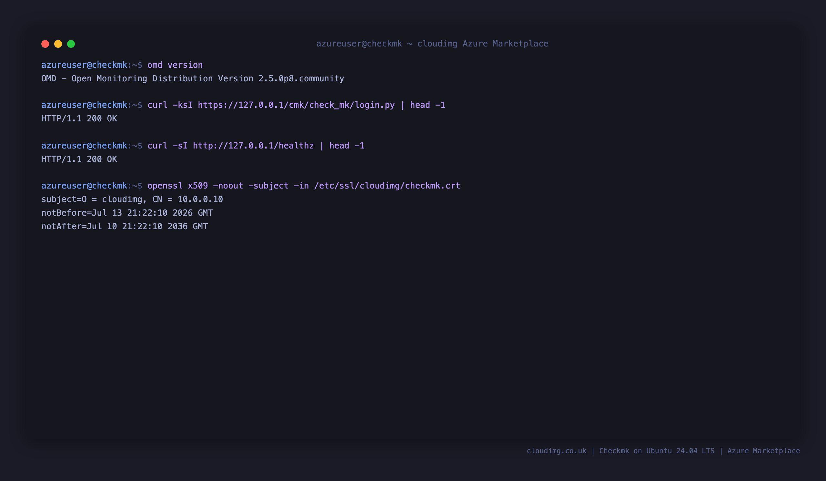Click the prompt 'azureuser@checkmk' before the openssl command
The height and width of the screenshot is (481, 826).
click(x=84, y=186)
